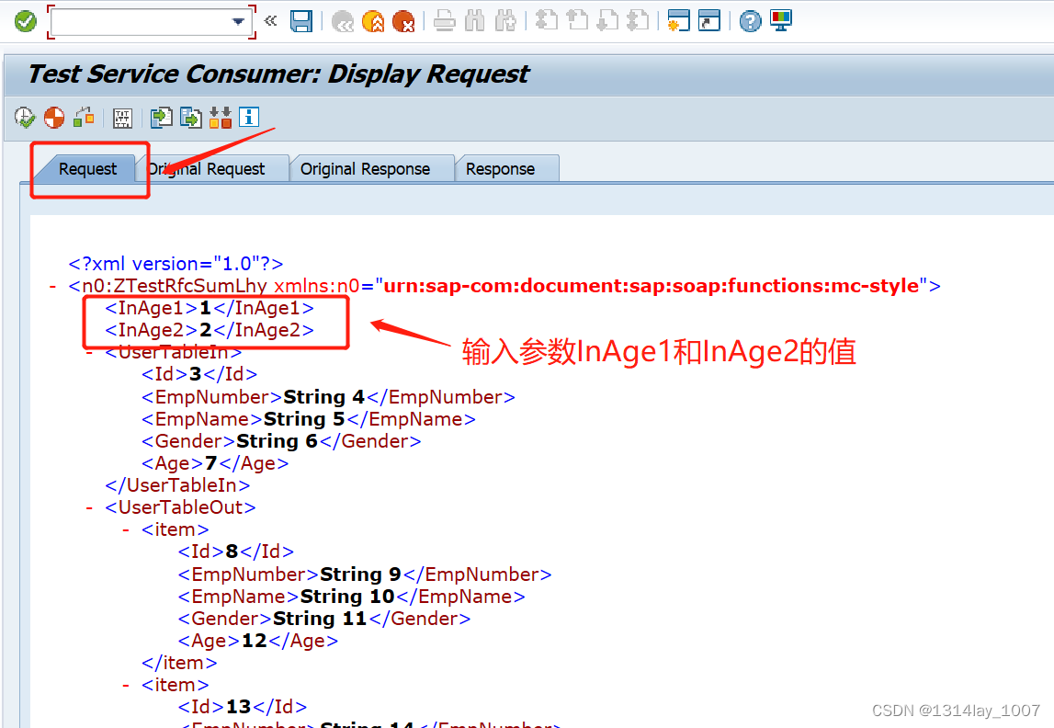Switch to the Request tab
Viewport: 1054px width, 728px height.
pyautogui.click(x=87, y=169)
